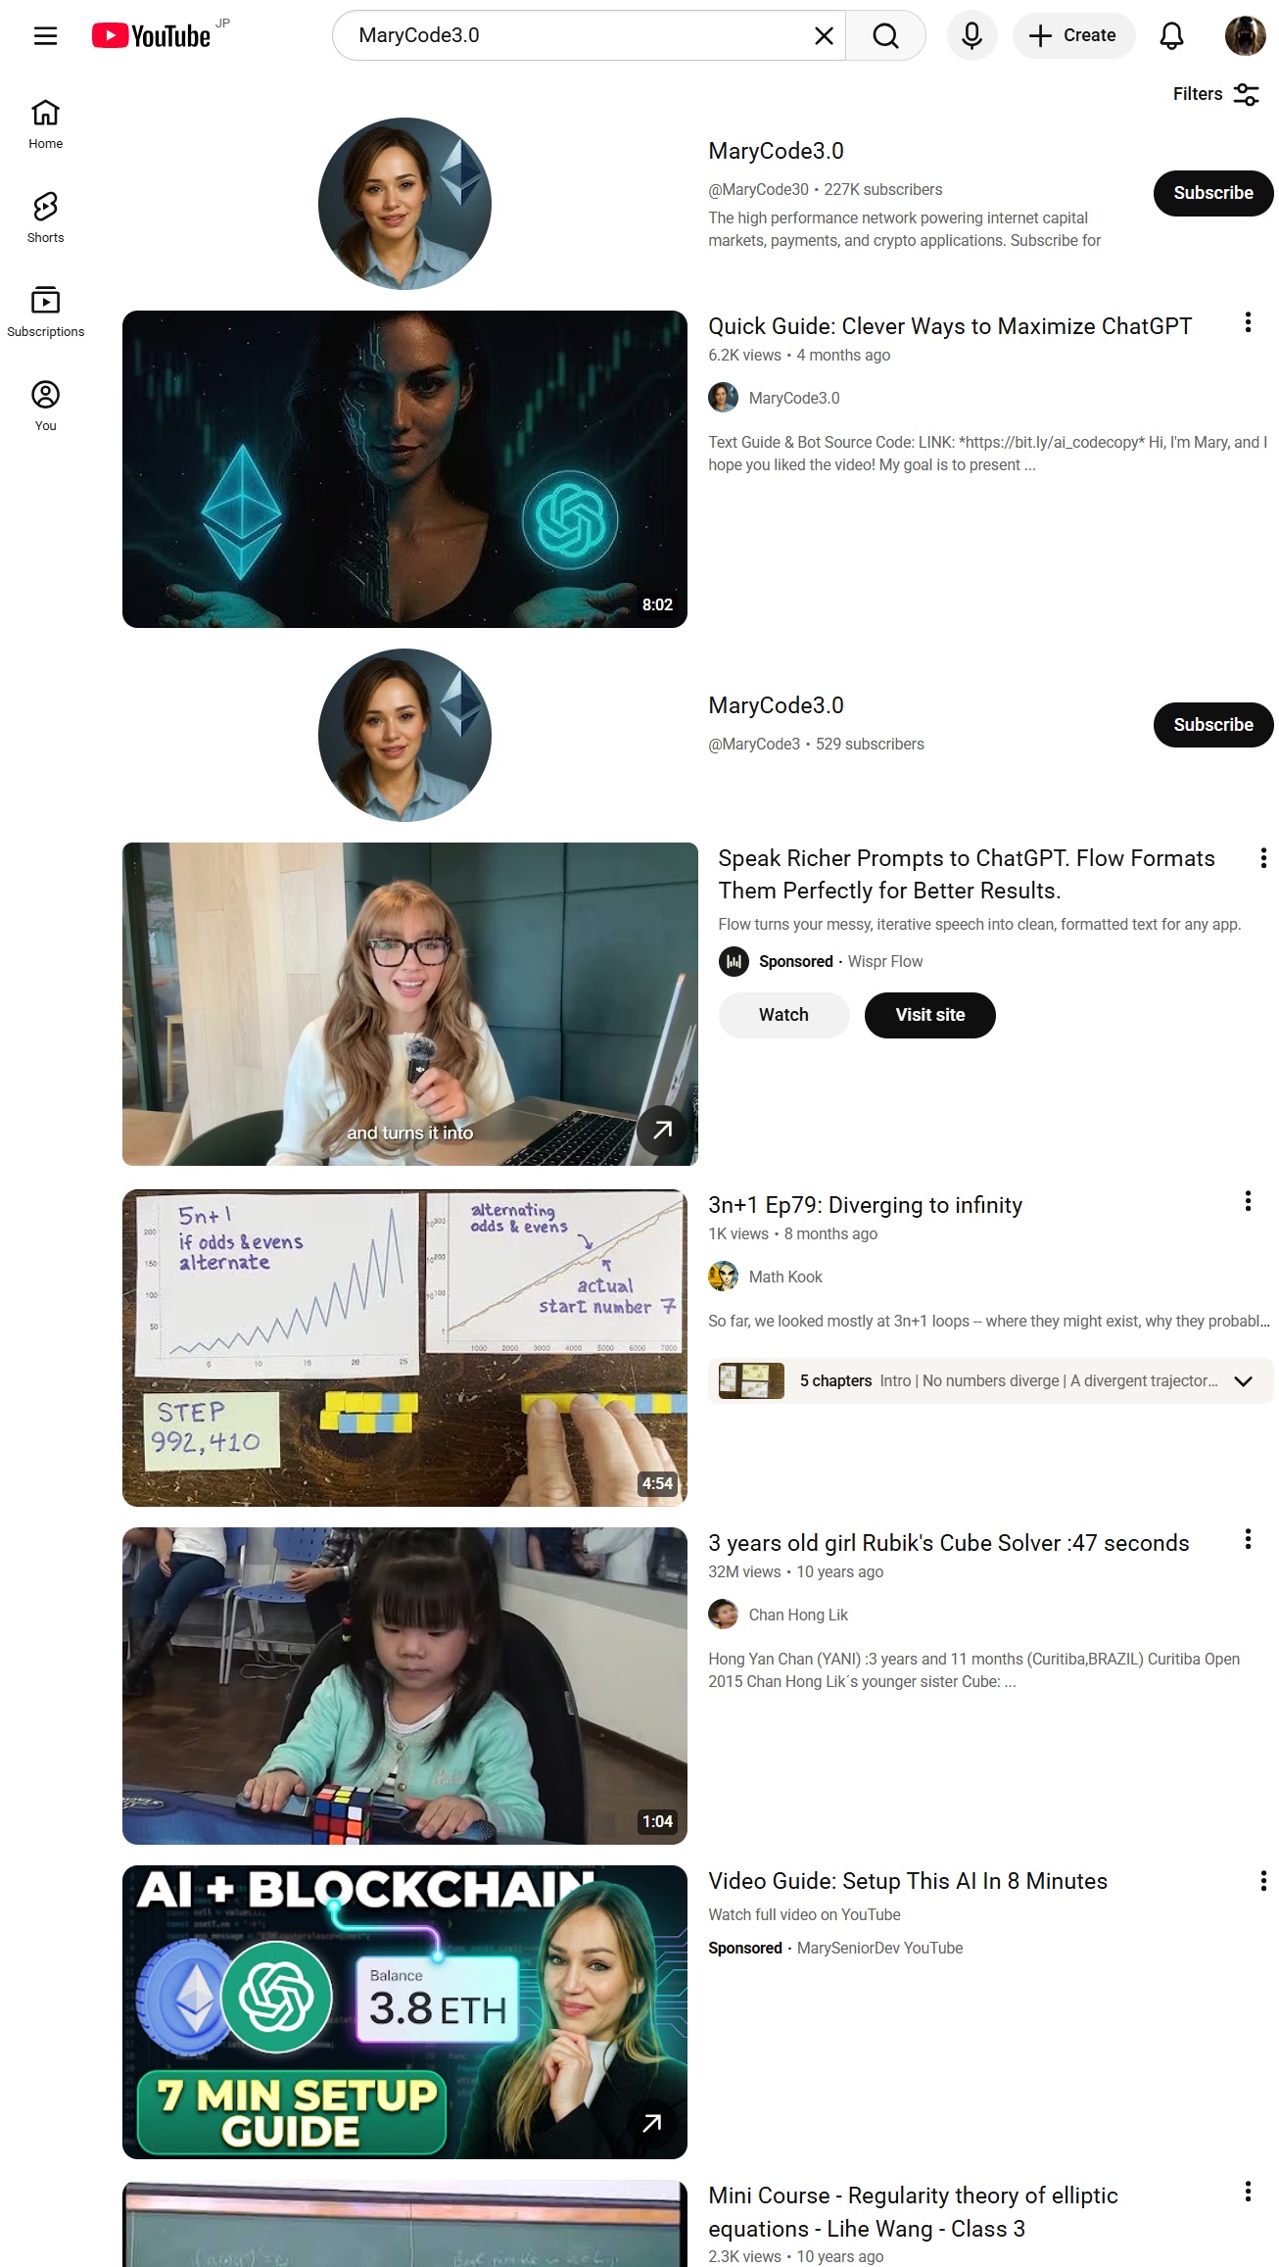Image resolution: width=1279 pixels, height=2267 pixels.
Task: Clear the search box with X
Action: click(x=824, y=36)
